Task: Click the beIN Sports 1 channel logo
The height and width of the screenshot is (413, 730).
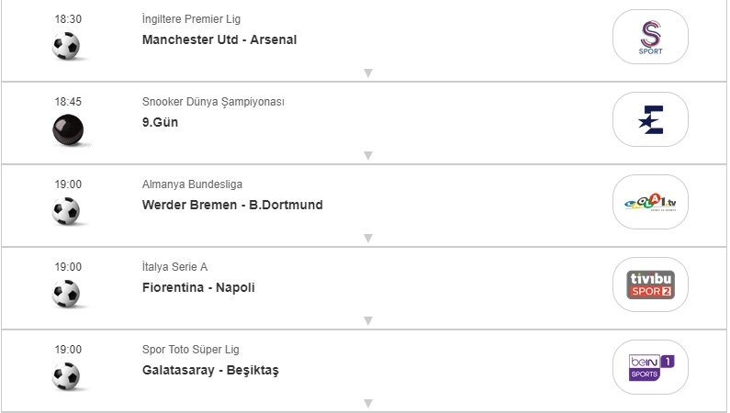Action: pos(650,367)
